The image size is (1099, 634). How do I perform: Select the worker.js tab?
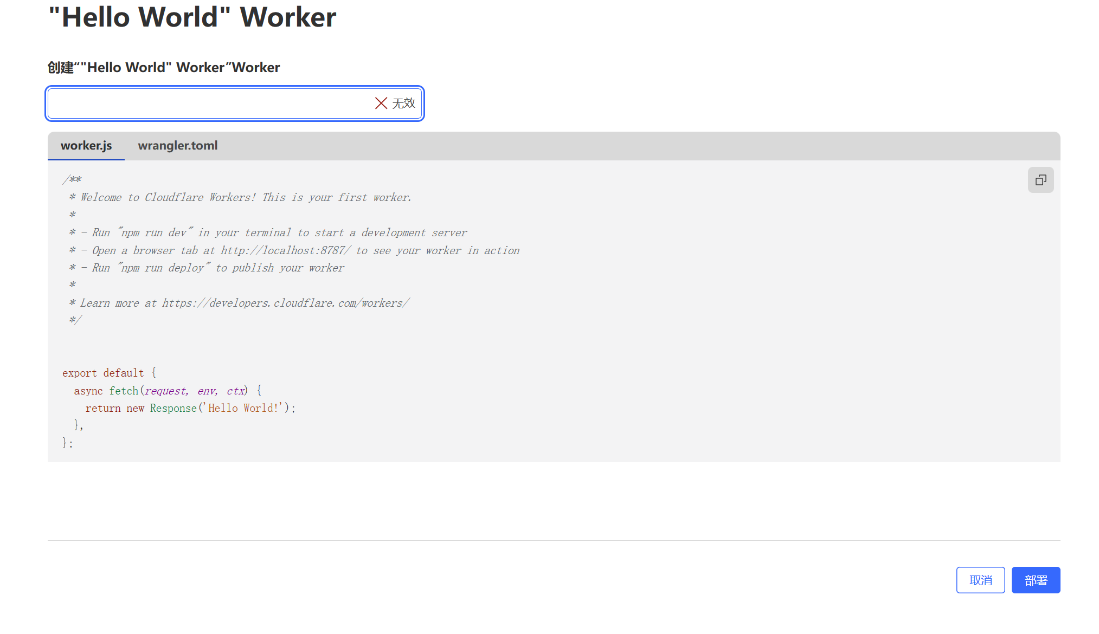pos(86,146)
